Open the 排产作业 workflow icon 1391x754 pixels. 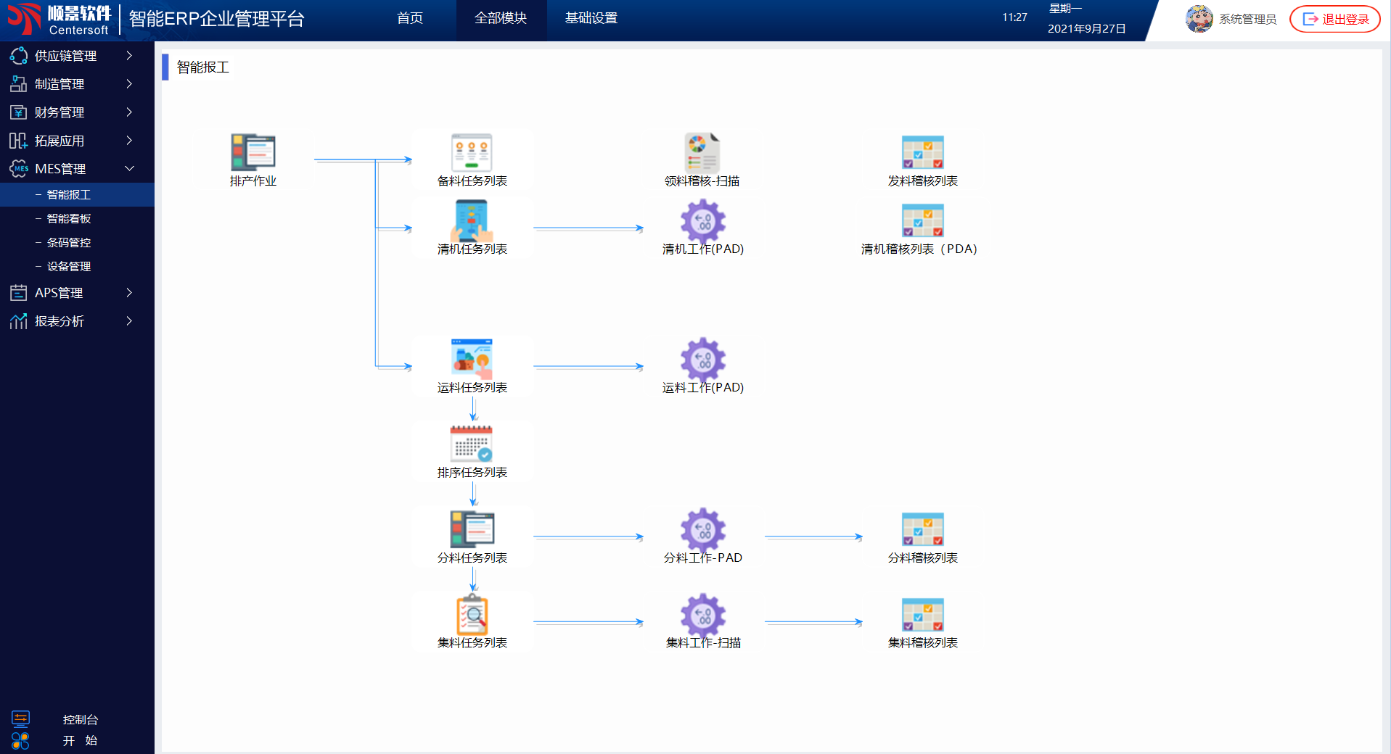pos(253,152)
